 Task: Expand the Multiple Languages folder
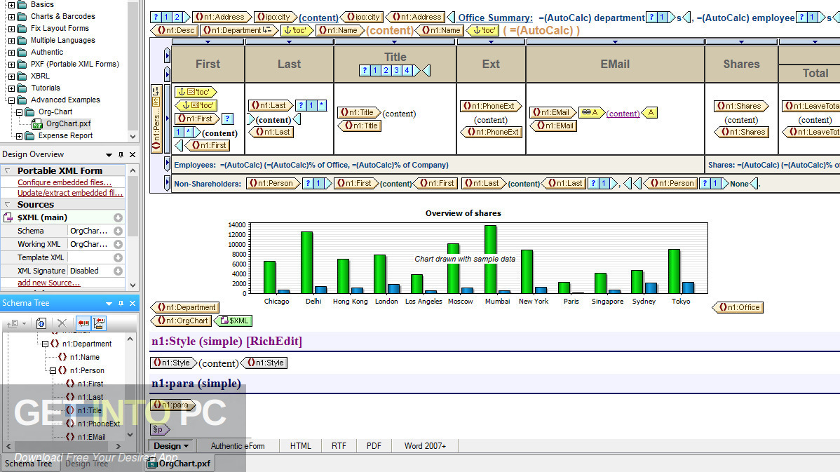[x=11, y=40]
